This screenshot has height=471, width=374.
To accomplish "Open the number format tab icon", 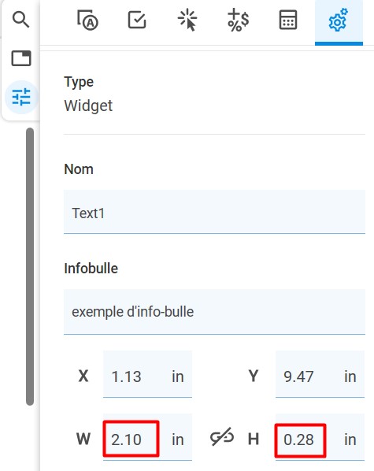I will point(239,20).
